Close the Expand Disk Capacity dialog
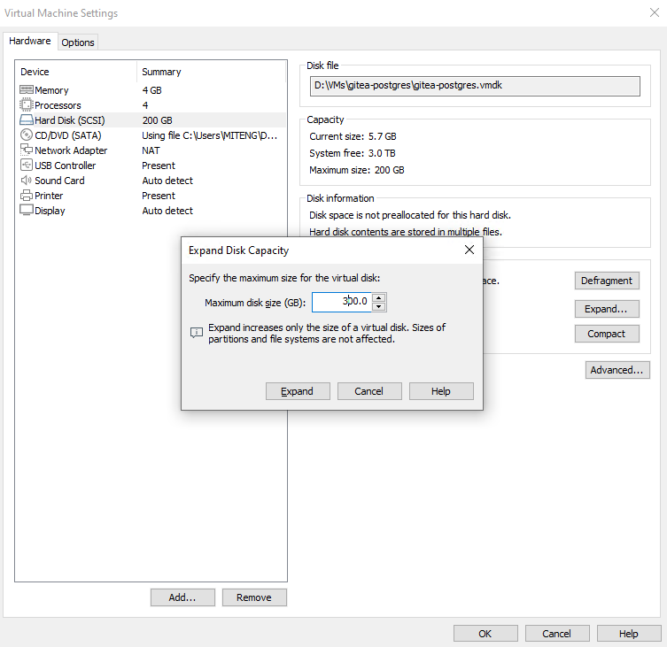The image size is (667, 647). 469,250
